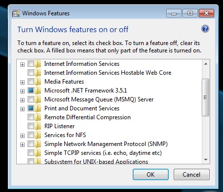Click OK to apply feature changes
Image resolution: width=223 pixels, height=192 pixels.
pos(150,174)
